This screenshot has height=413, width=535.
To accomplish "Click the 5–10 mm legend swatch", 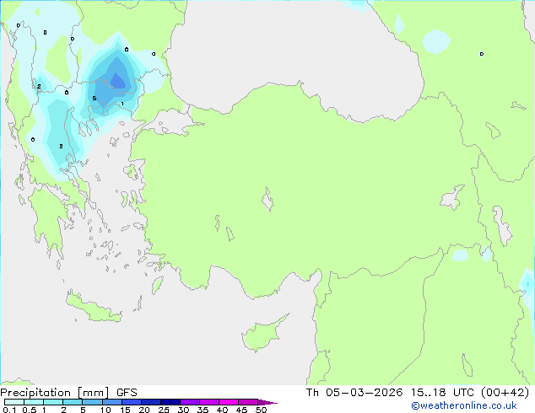I will (92, 402).
